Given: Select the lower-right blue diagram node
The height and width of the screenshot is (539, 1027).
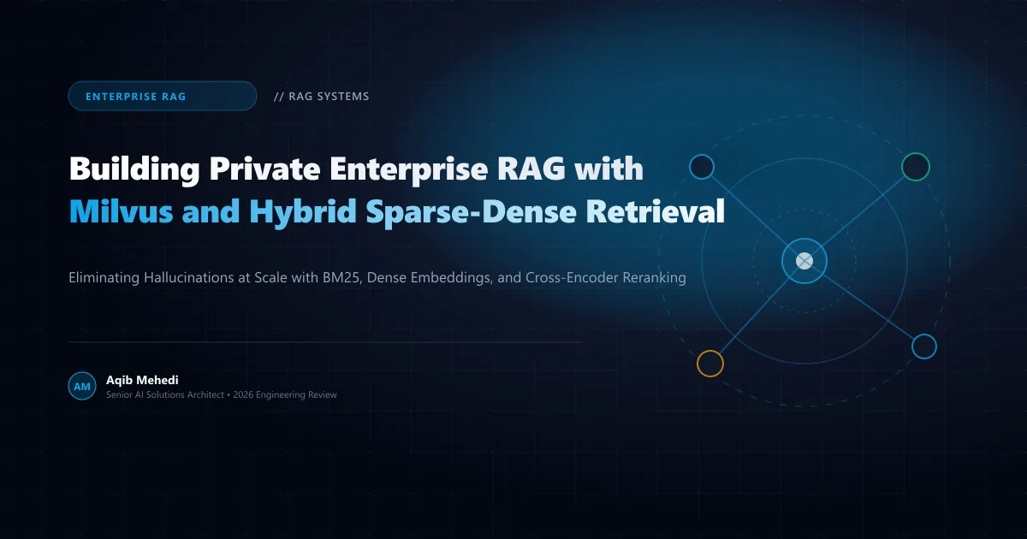Looking at the screenshot, I should [924, 346].
